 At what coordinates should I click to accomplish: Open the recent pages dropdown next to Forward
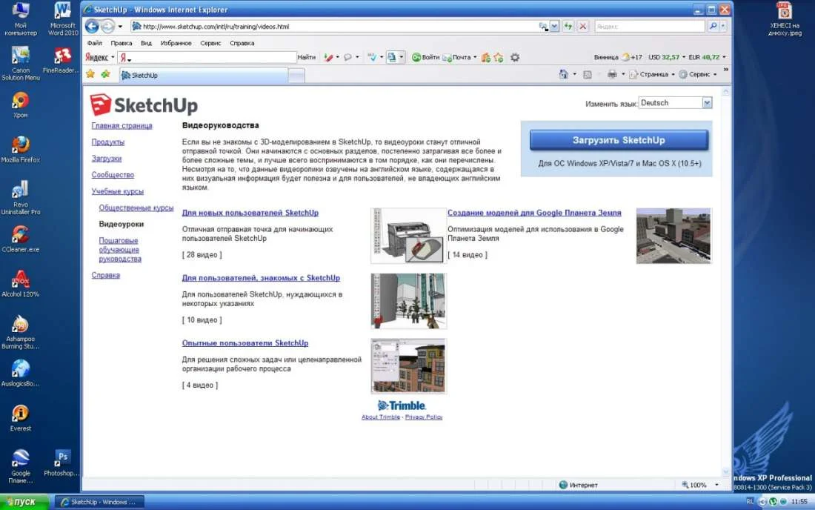(x=120, y=26)
